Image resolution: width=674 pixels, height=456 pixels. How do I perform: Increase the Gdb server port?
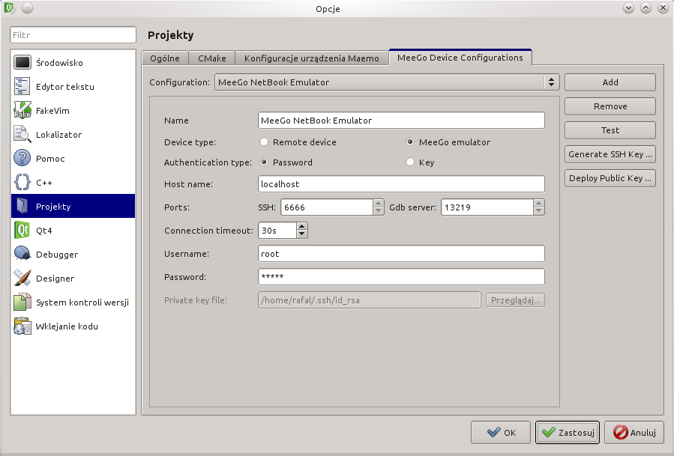coord(538,203)
